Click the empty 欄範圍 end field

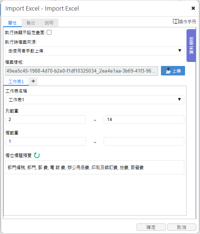pyautogui.click(x=144, y=141)
